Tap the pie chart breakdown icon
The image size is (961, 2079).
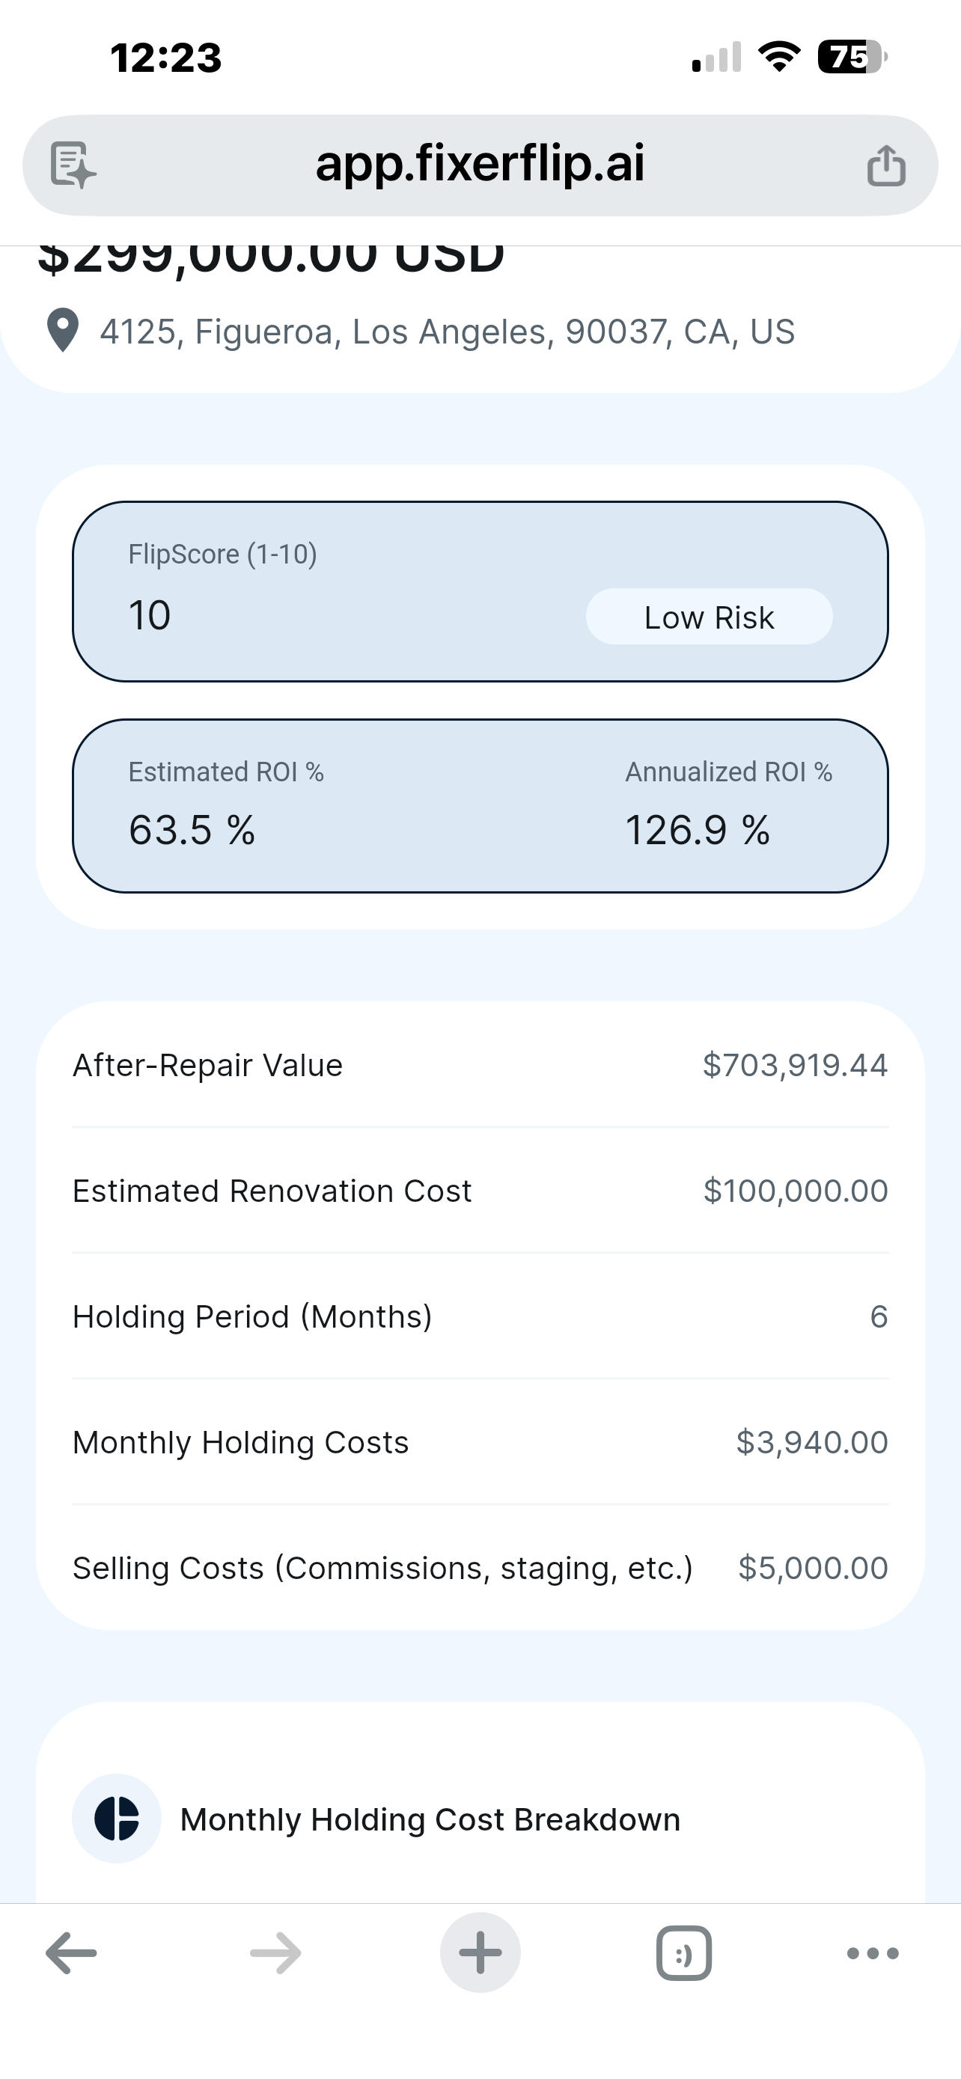pos(117,1819)
